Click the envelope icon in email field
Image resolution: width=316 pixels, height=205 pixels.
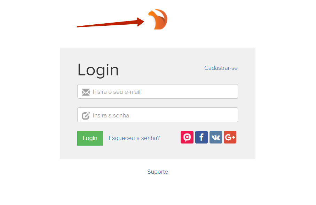86,92
